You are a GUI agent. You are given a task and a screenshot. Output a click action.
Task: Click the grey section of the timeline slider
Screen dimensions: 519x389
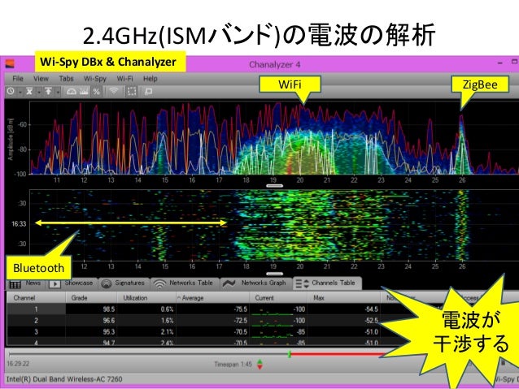pyautogui.click(x=148, y=354)
